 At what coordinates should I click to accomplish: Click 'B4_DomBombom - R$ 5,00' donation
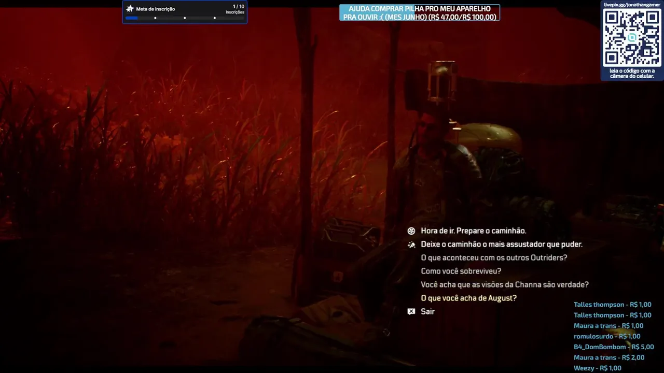[x=614, y=347]
